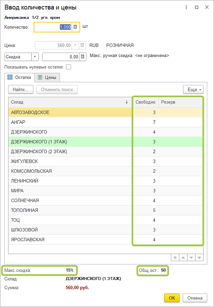
Task: Open the Еще dropdown menu
Action: [193, 90]
